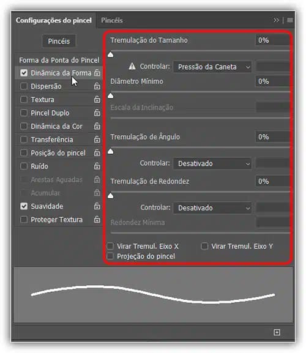Toggle lock icon for Dispersão

click(x=97, y=86)
